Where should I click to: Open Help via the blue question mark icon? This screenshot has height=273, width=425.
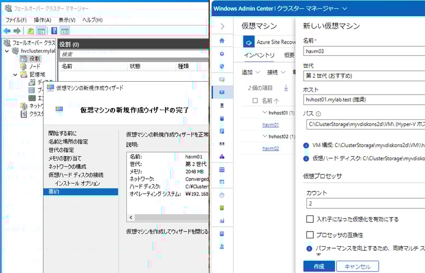point(54,31)
